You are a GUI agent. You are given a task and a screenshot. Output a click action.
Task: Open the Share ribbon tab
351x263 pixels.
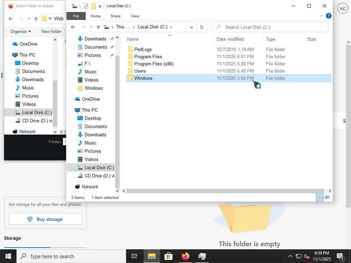coord(116,16)
